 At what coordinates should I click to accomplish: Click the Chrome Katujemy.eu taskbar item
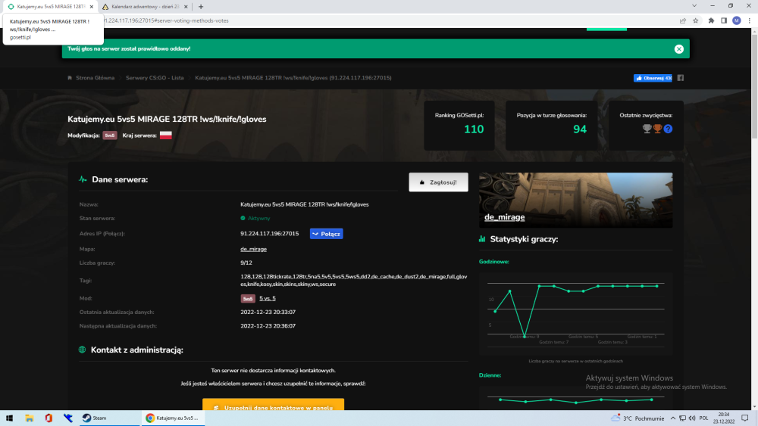(x=173, y=418)
